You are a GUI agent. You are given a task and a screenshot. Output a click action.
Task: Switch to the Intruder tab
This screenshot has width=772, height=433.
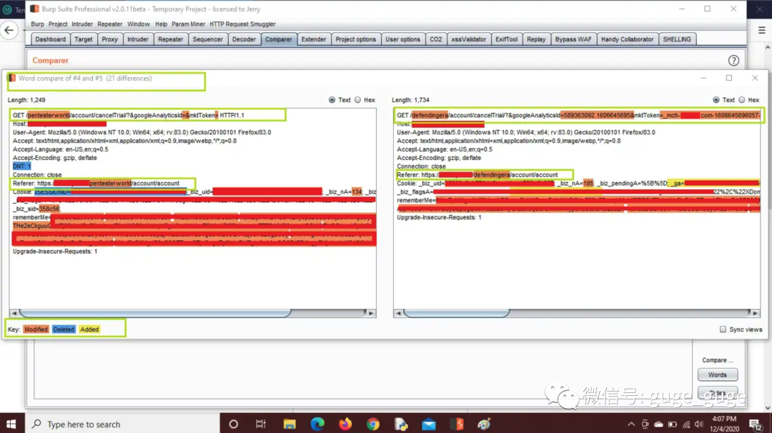[x=138, y=39]
